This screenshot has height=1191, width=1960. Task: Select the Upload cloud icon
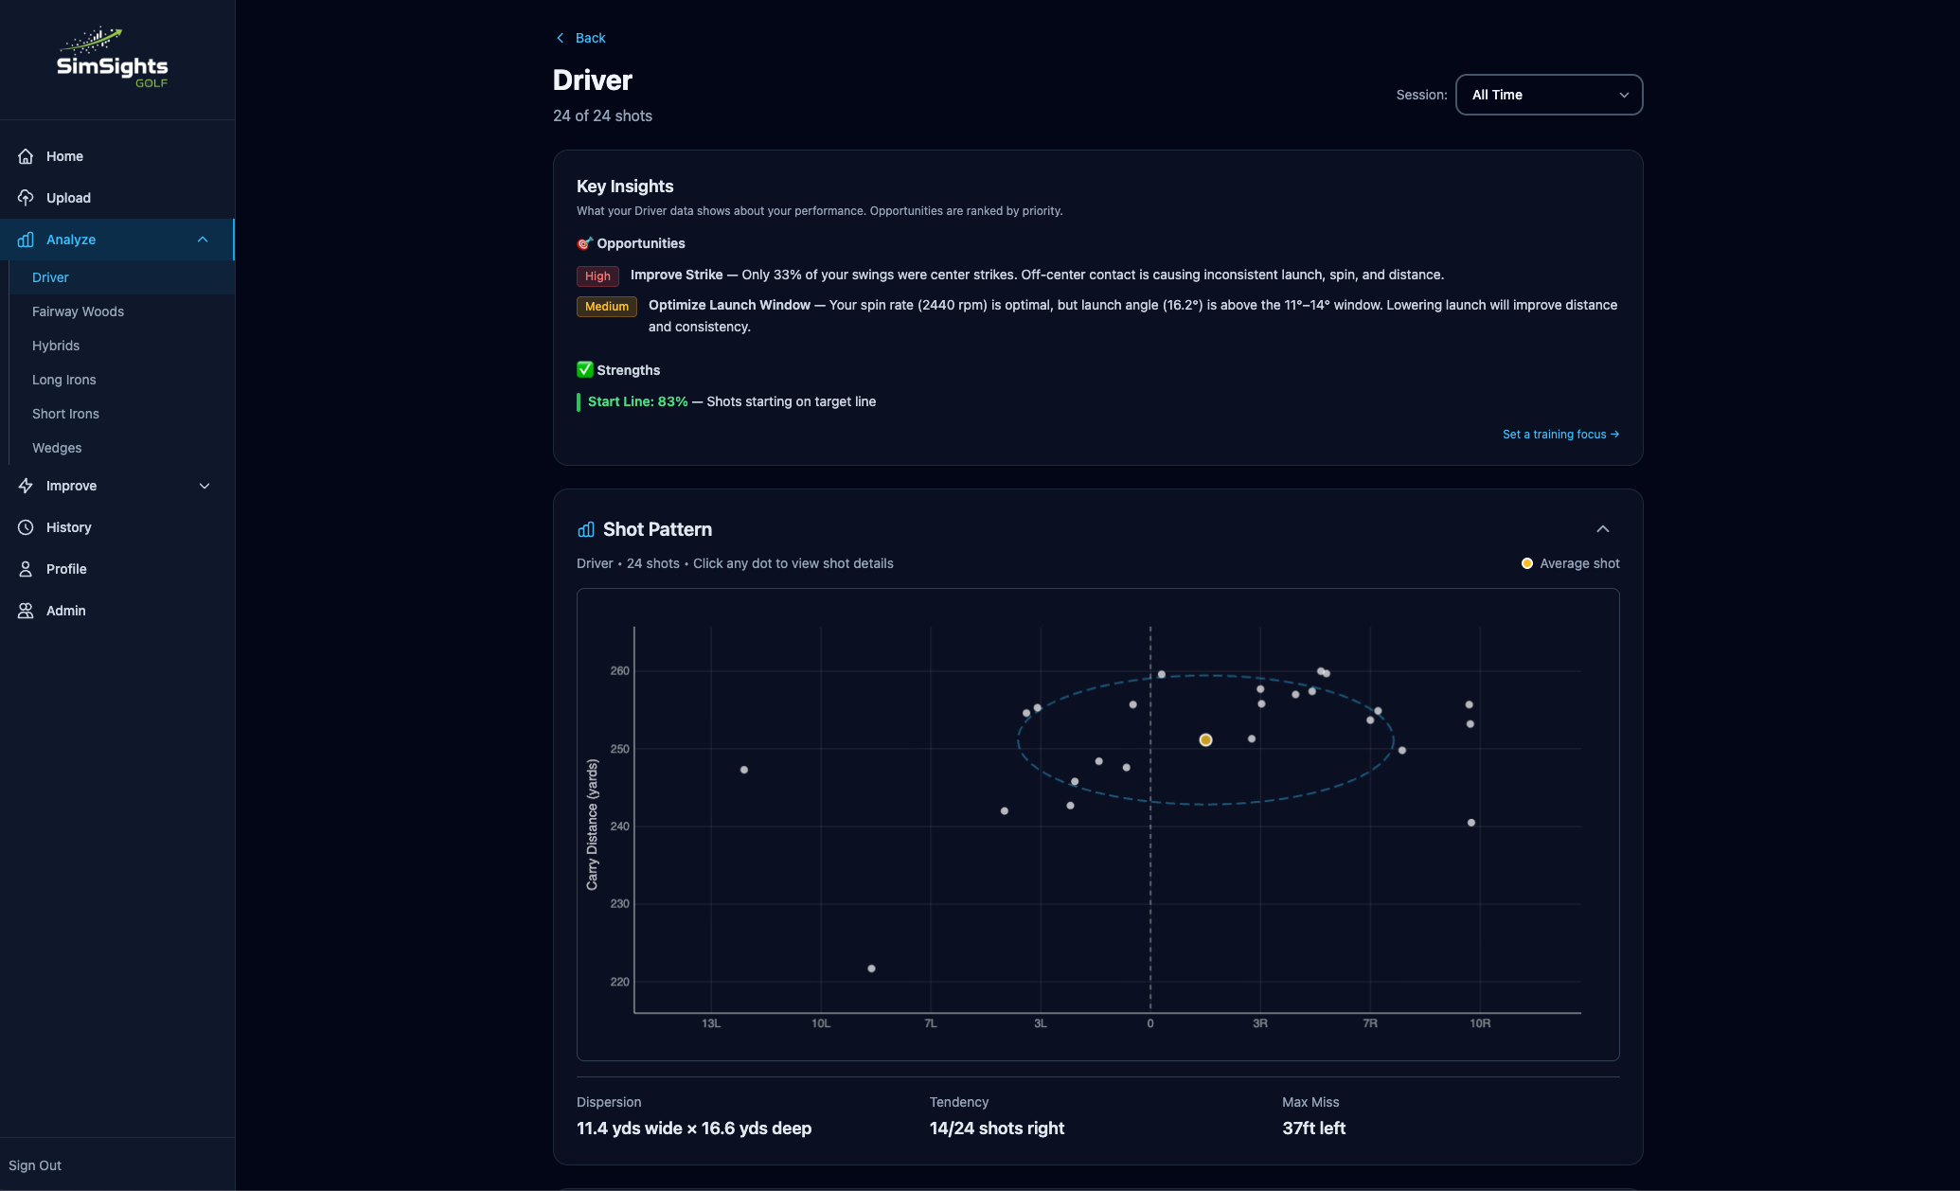[27, 197]
